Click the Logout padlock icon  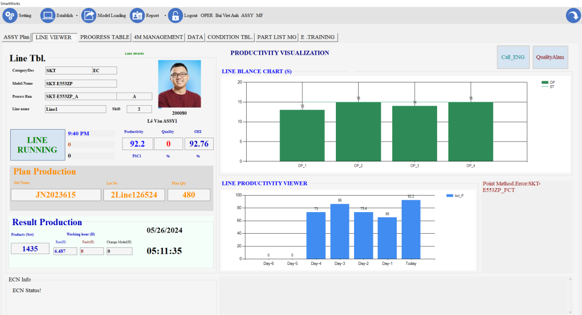tap(176, 15)
